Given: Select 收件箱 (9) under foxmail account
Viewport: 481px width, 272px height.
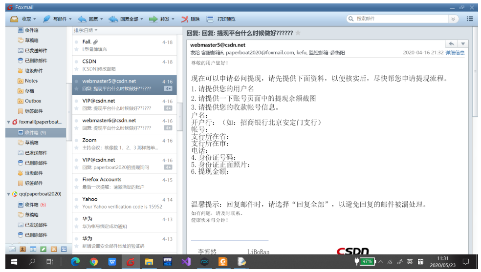Looking at the screenshot, I should coord(36,133).
